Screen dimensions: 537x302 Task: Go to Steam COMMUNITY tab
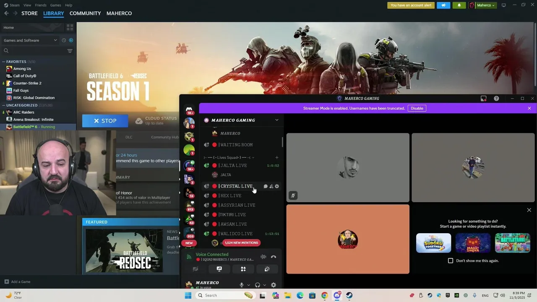(x=85, y=13)
